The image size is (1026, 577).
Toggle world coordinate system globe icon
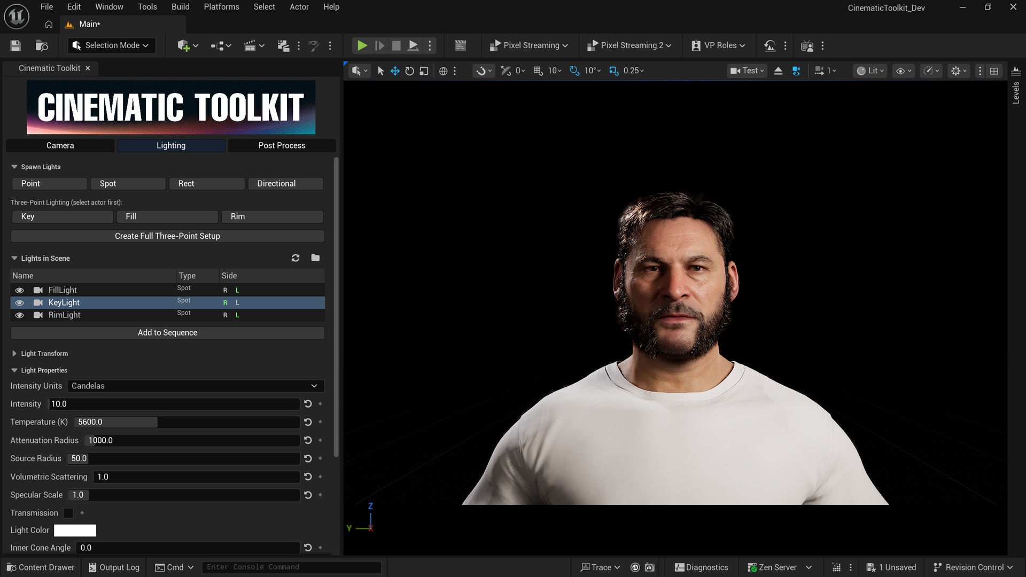[x=443, y=71]
